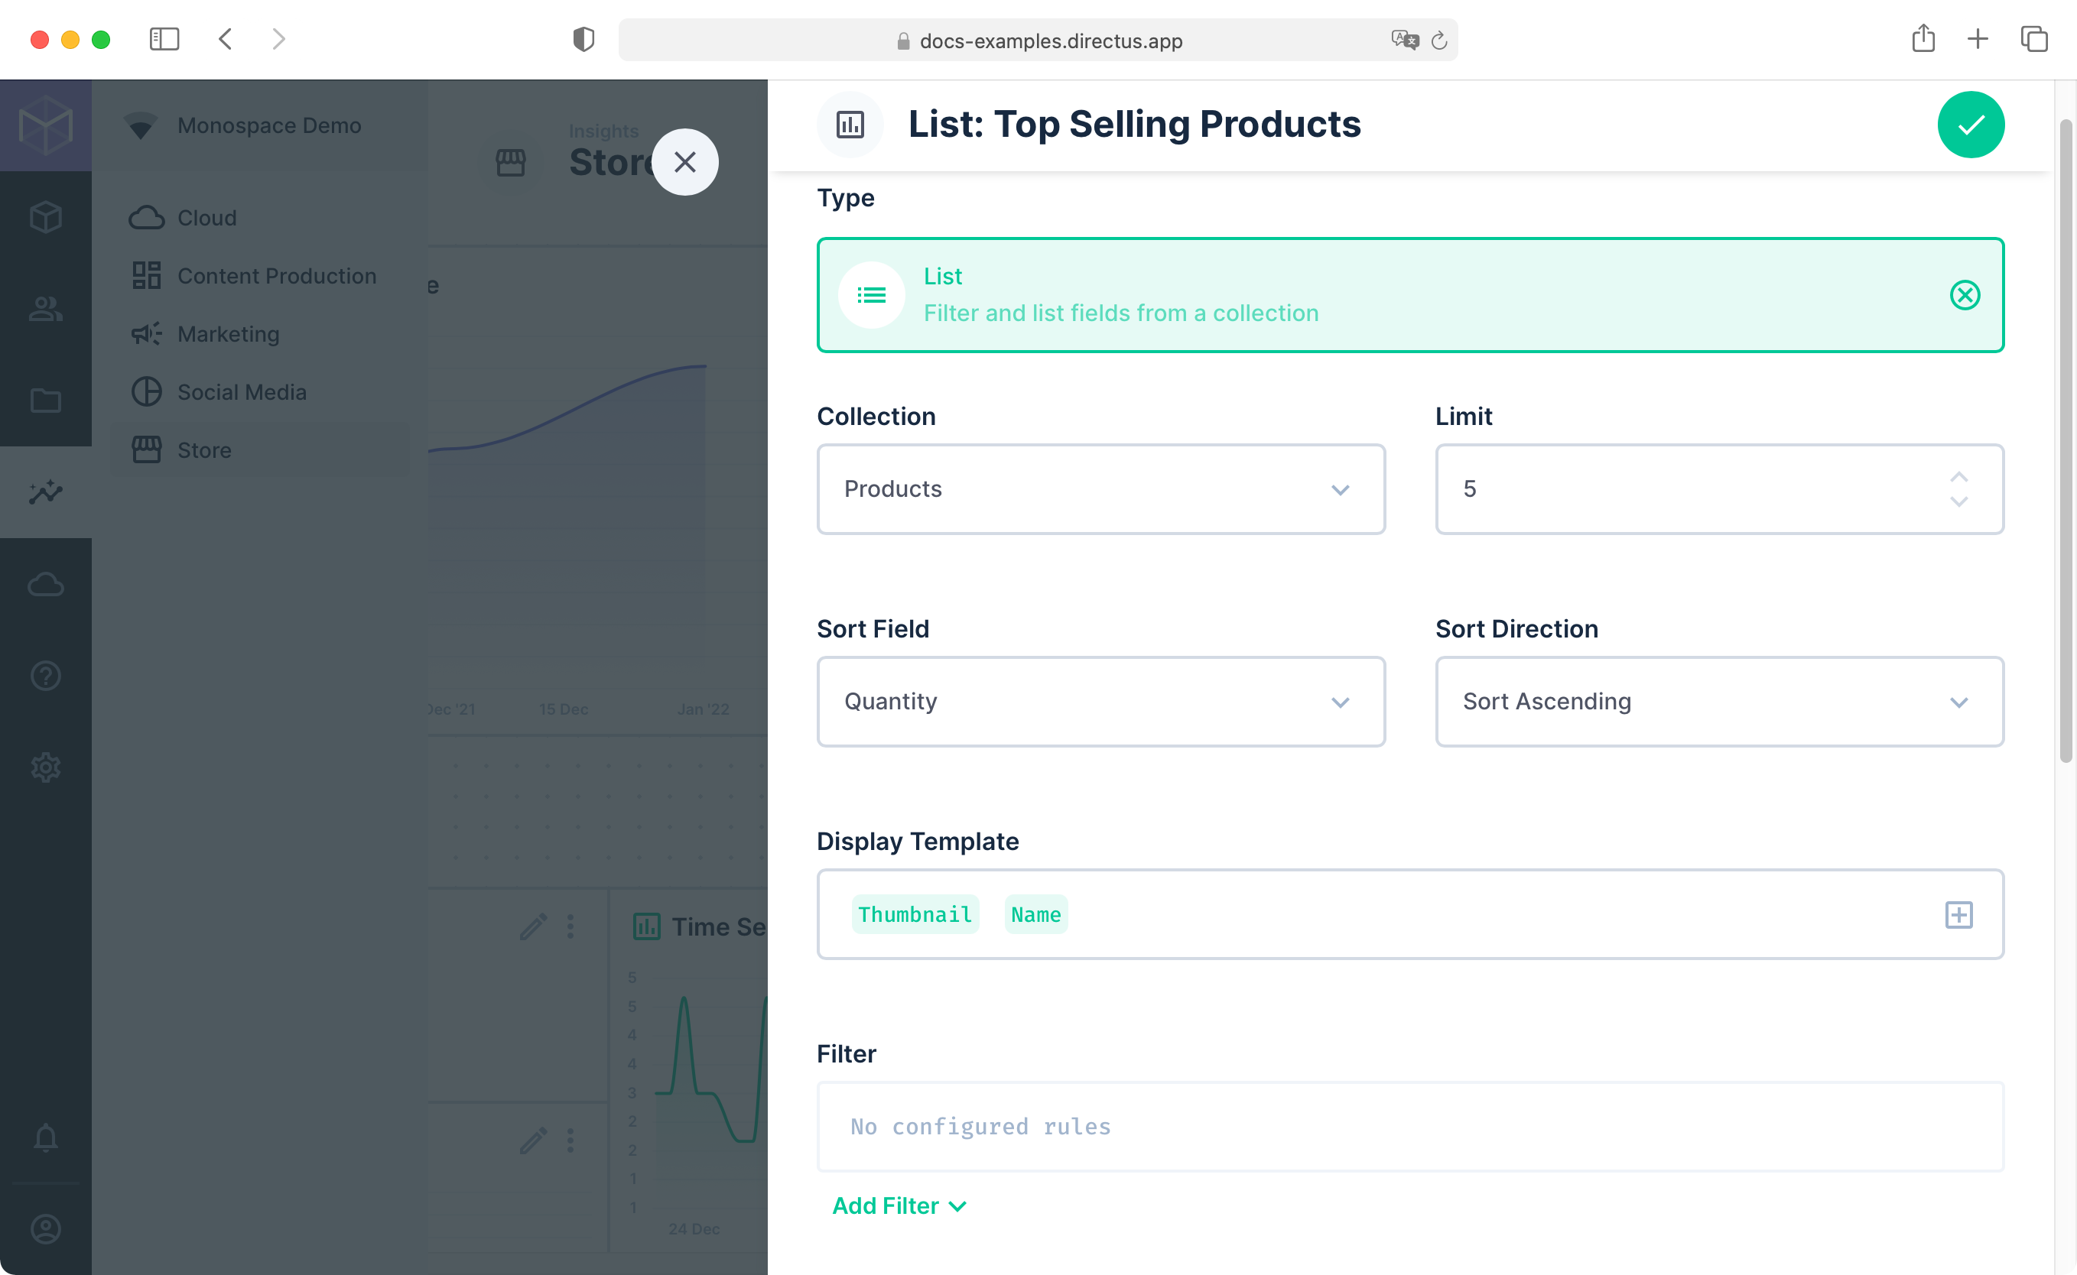Viewport: 2077px width, 1275px height.
Task: Open your user profile avatar
Action: click(46, 1228)
